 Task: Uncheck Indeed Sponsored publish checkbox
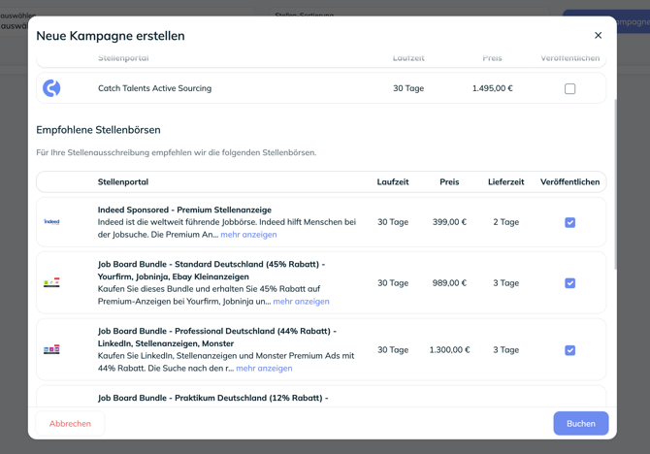(x=570, y=223)
